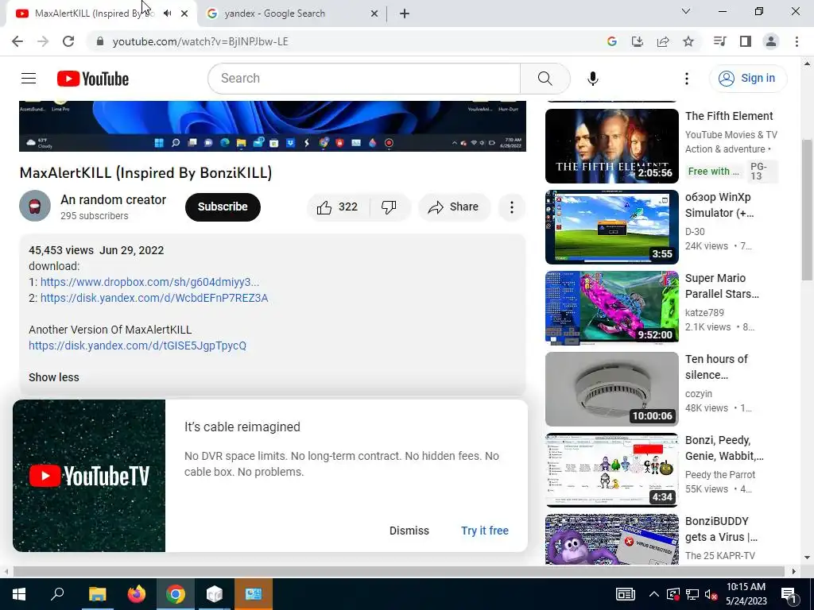The height and width of the screenshot is (610, 814).
Task: Open the YouTube hamburger guide menu
Action: point(29,79)
